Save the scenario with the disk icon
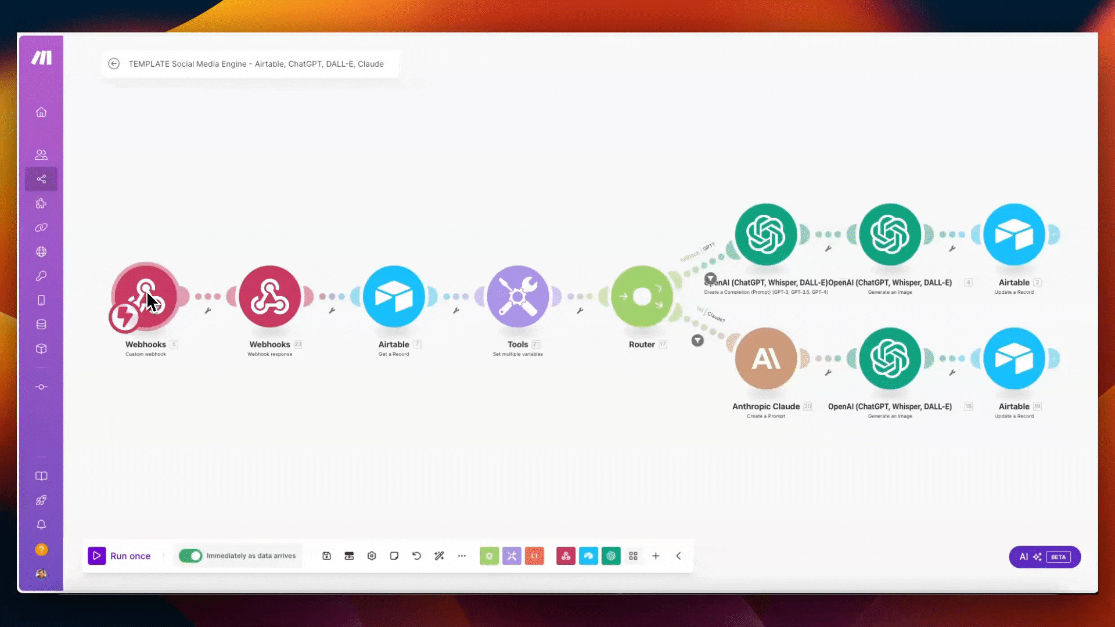Image resolution: width=1115 pixels, height=627 pixels. (x=326, y=556)
